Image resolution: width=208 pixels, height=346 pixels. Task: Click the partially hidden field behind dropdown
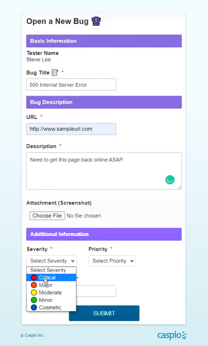(x=96, y=291)
